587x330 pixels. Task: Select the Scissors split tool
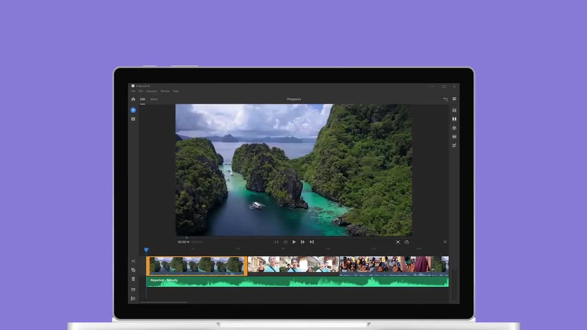pos(133,261)
